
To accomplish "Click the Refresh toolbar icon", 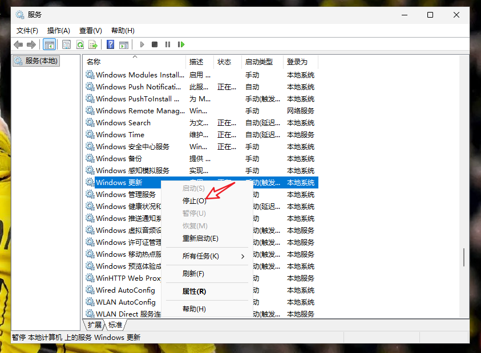I will click(80, 45).
